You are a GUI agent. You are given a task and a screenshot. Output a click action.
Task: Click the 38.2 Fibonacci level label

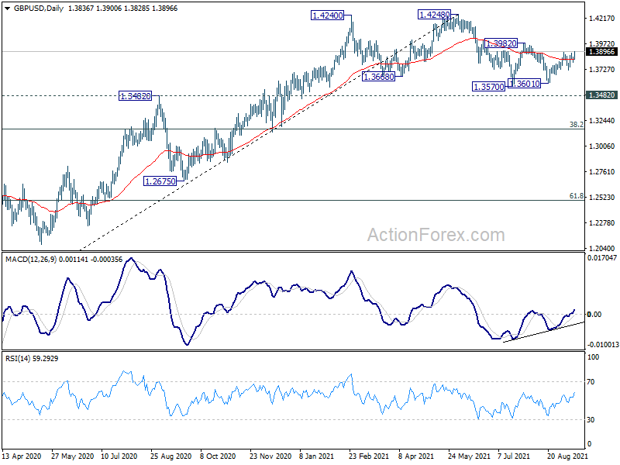(576, 125)
